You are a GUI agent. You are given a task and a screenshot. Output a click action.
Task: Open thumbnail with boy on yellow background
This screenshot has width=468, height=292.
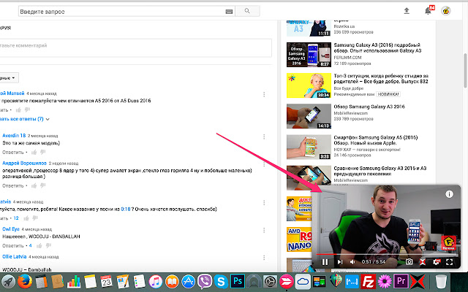click(309, 85)
